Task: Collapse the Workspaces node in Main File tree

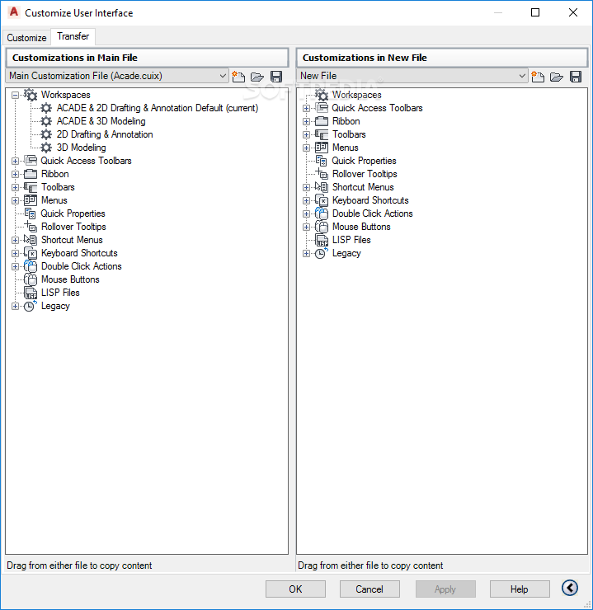Action: click(x=15, y=95)
